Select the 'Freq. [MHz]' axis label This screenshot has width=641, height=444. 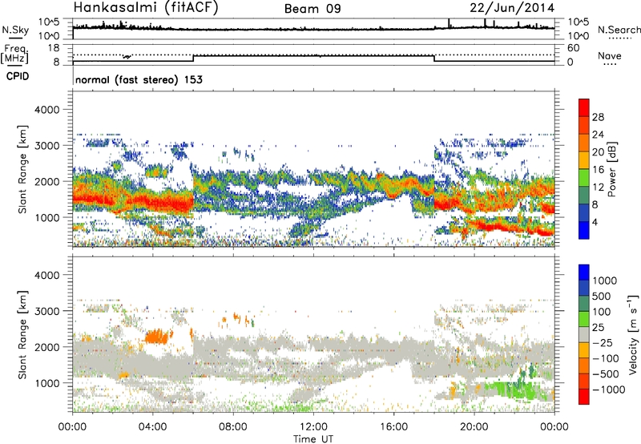(15, 54)
